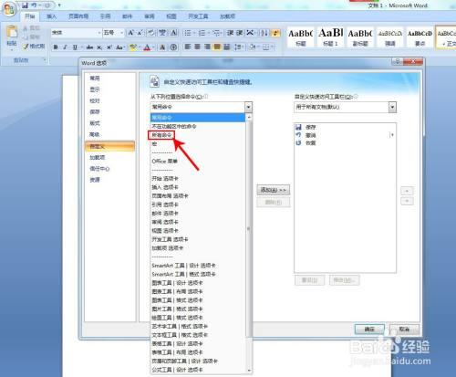Open the 宋体 font name dropdown
Image resolution: width=456 pixels, height=377 pixels.
(x=99, y=33)
